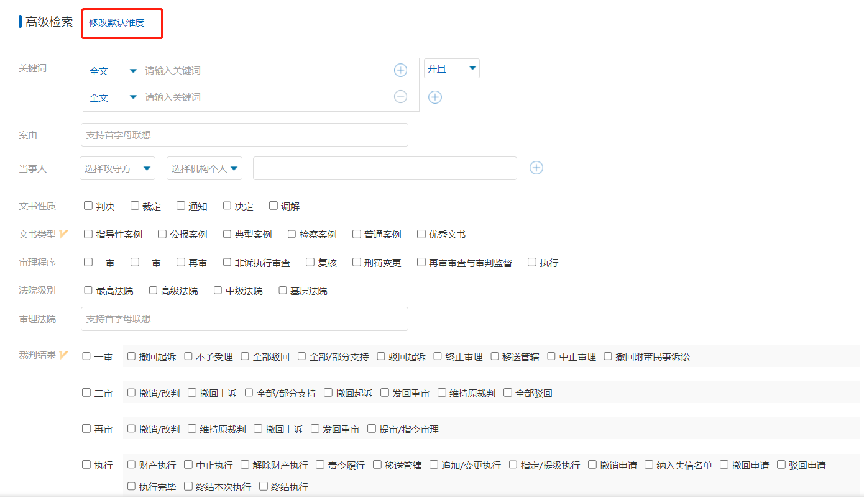Select 二审 under 审理程序
The width and height of the screenshot is (864, 498).
pyautogui.click(x=135, y=262)
